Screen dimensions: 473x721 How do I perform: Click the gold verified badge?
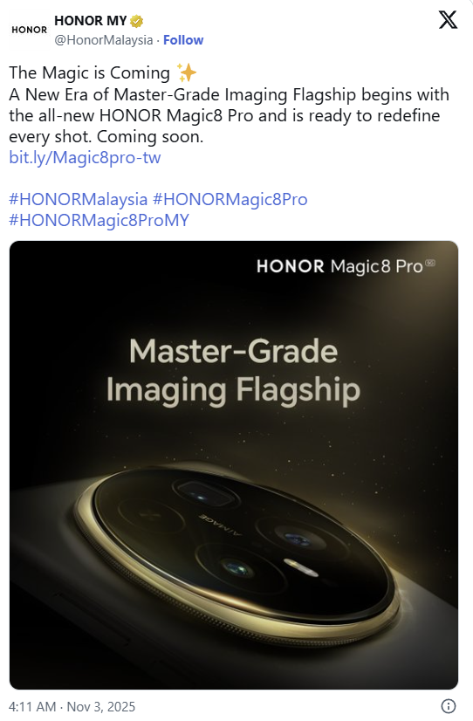(137, 21)
